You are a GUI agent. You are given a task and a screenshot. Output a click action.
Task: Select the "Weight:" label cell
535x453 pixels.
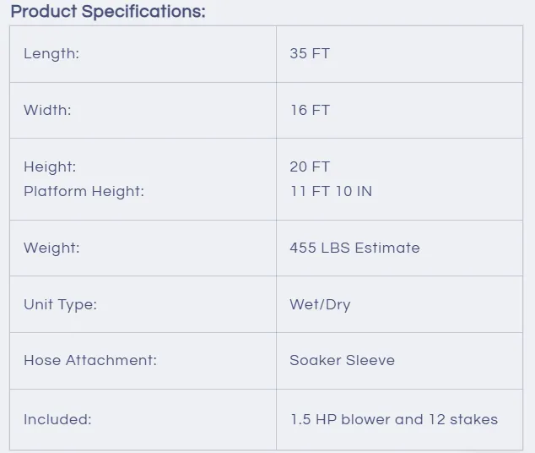51,248
